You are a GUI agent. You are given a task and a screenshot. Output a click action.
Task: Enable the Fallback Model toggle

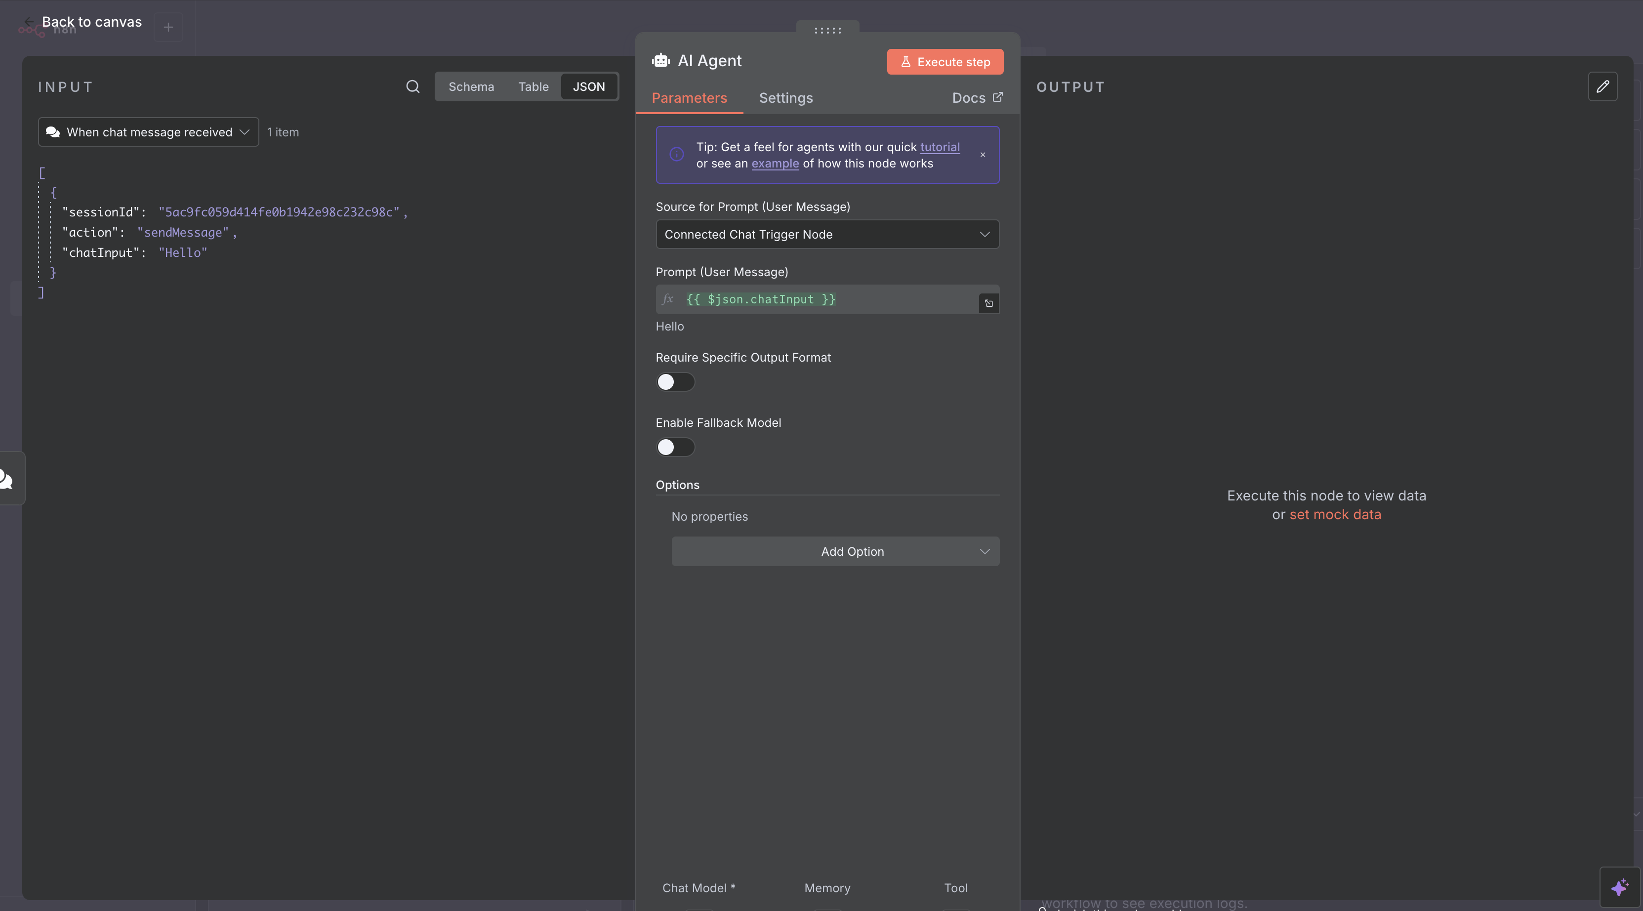pos(675,447)
